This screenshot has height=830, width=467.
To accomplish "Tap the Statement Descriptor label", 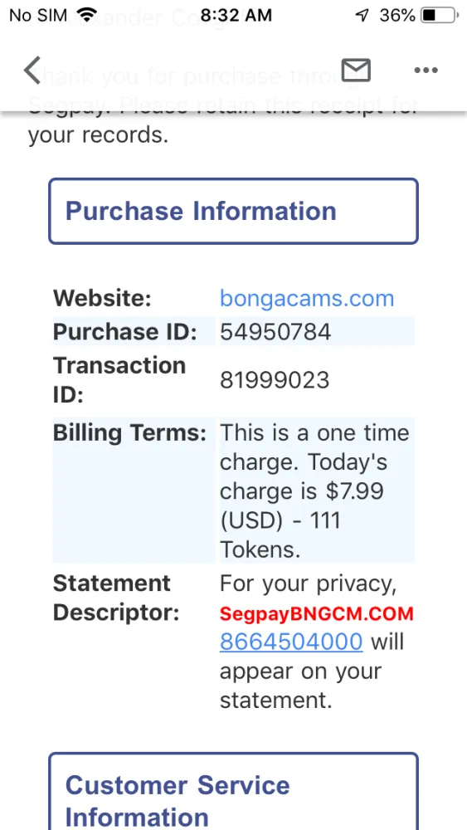I will coord(116,598).
